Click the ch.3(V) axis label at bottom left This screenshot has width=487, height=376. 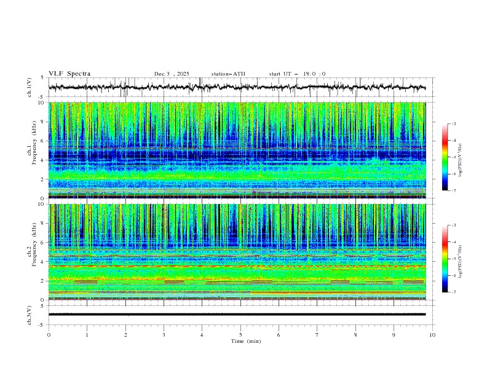[x=30, y=314]
